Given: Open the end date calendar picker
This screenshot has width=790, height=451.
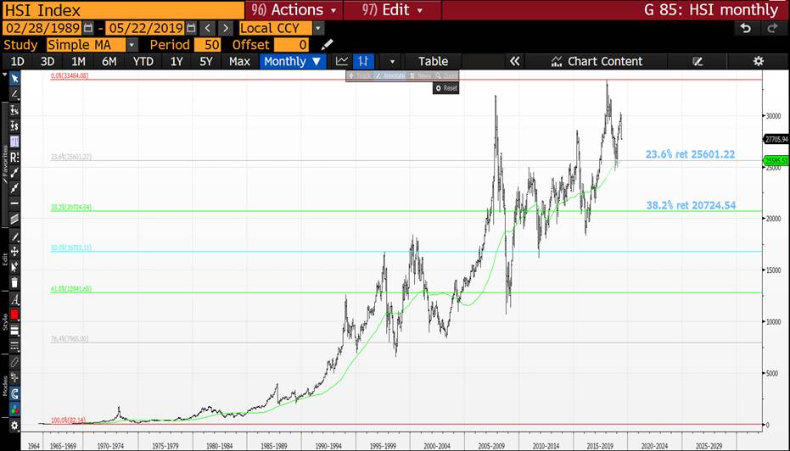Looking at the screenshot, I should point(191,28).
